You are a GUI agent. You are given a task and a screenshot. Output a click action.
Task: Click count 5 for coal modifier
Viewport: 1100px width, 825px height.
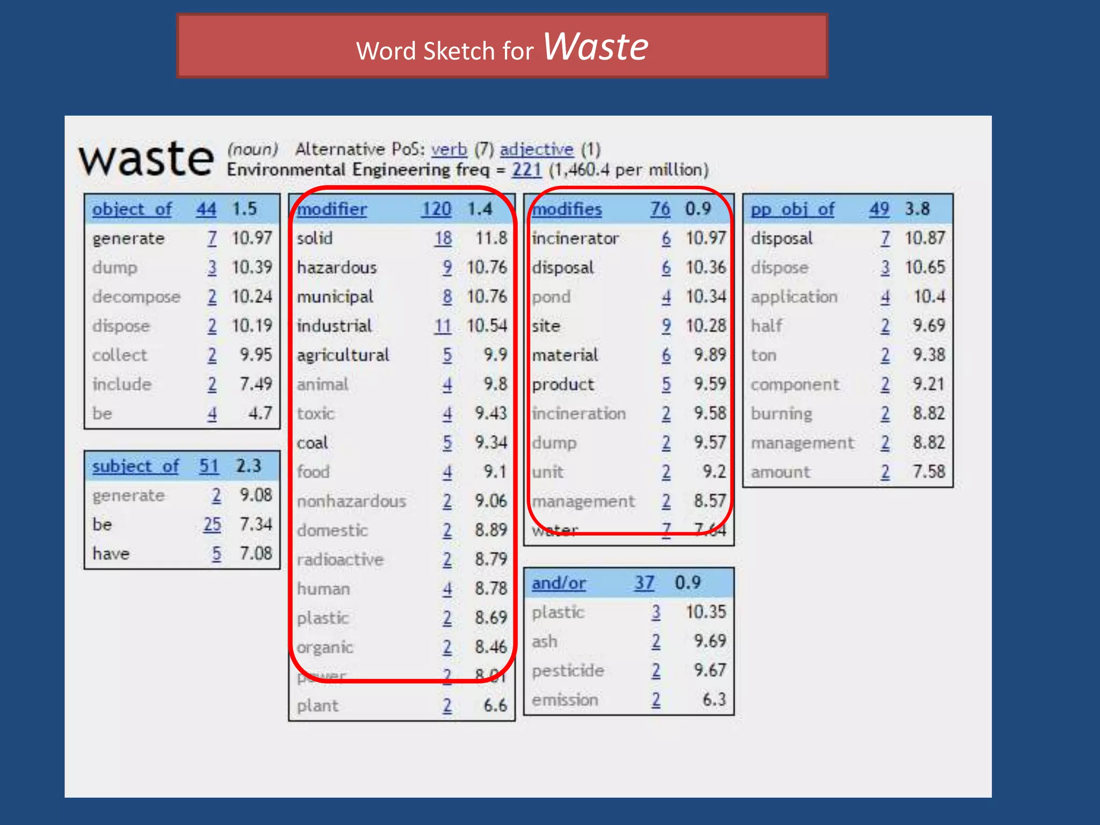(x=447, y=443)
